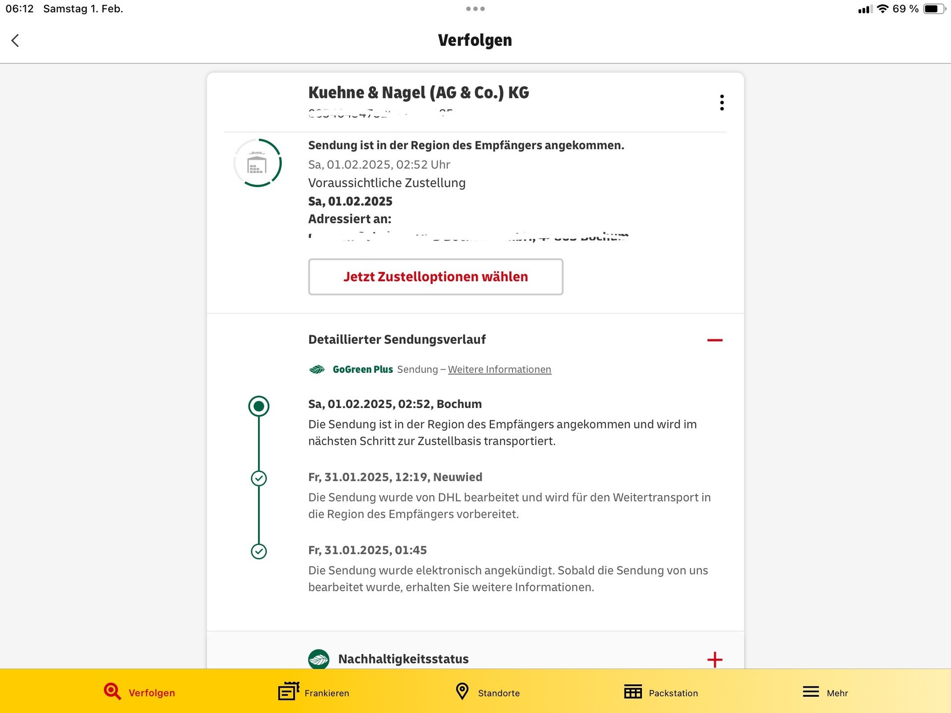Tap the Packstation locker icon
Viewport: 951px width, 713px height.
pos(633,692)
